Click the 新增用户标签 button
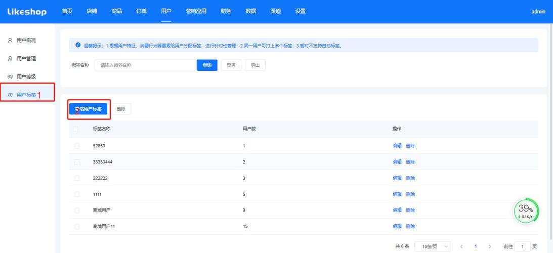This screenshot has height=253, width=553. pos(88,109)
